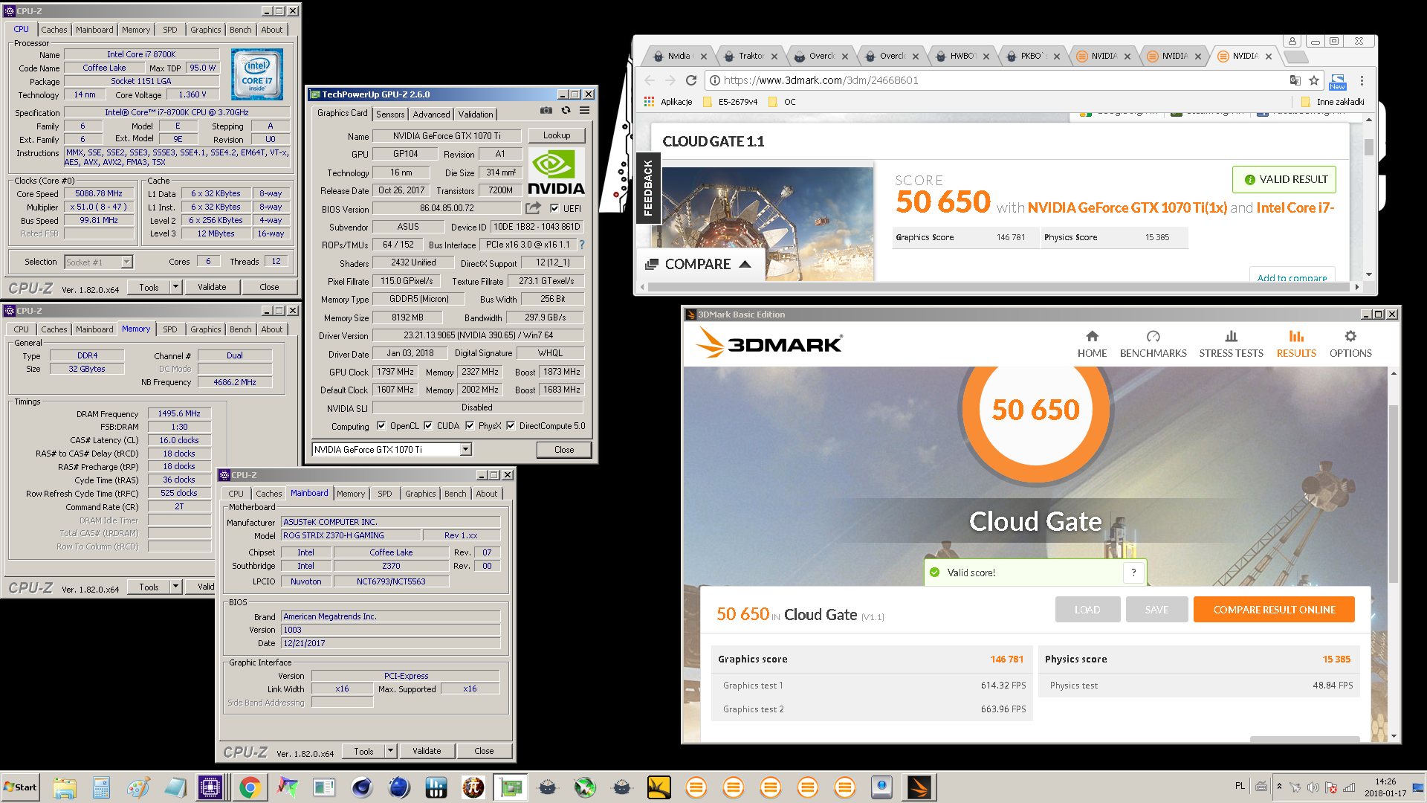Expand Tools dropdown arrow in CPU-Z Mainboard window
The width and height of the screenshot is (1427, 803).
coord(391,751)
